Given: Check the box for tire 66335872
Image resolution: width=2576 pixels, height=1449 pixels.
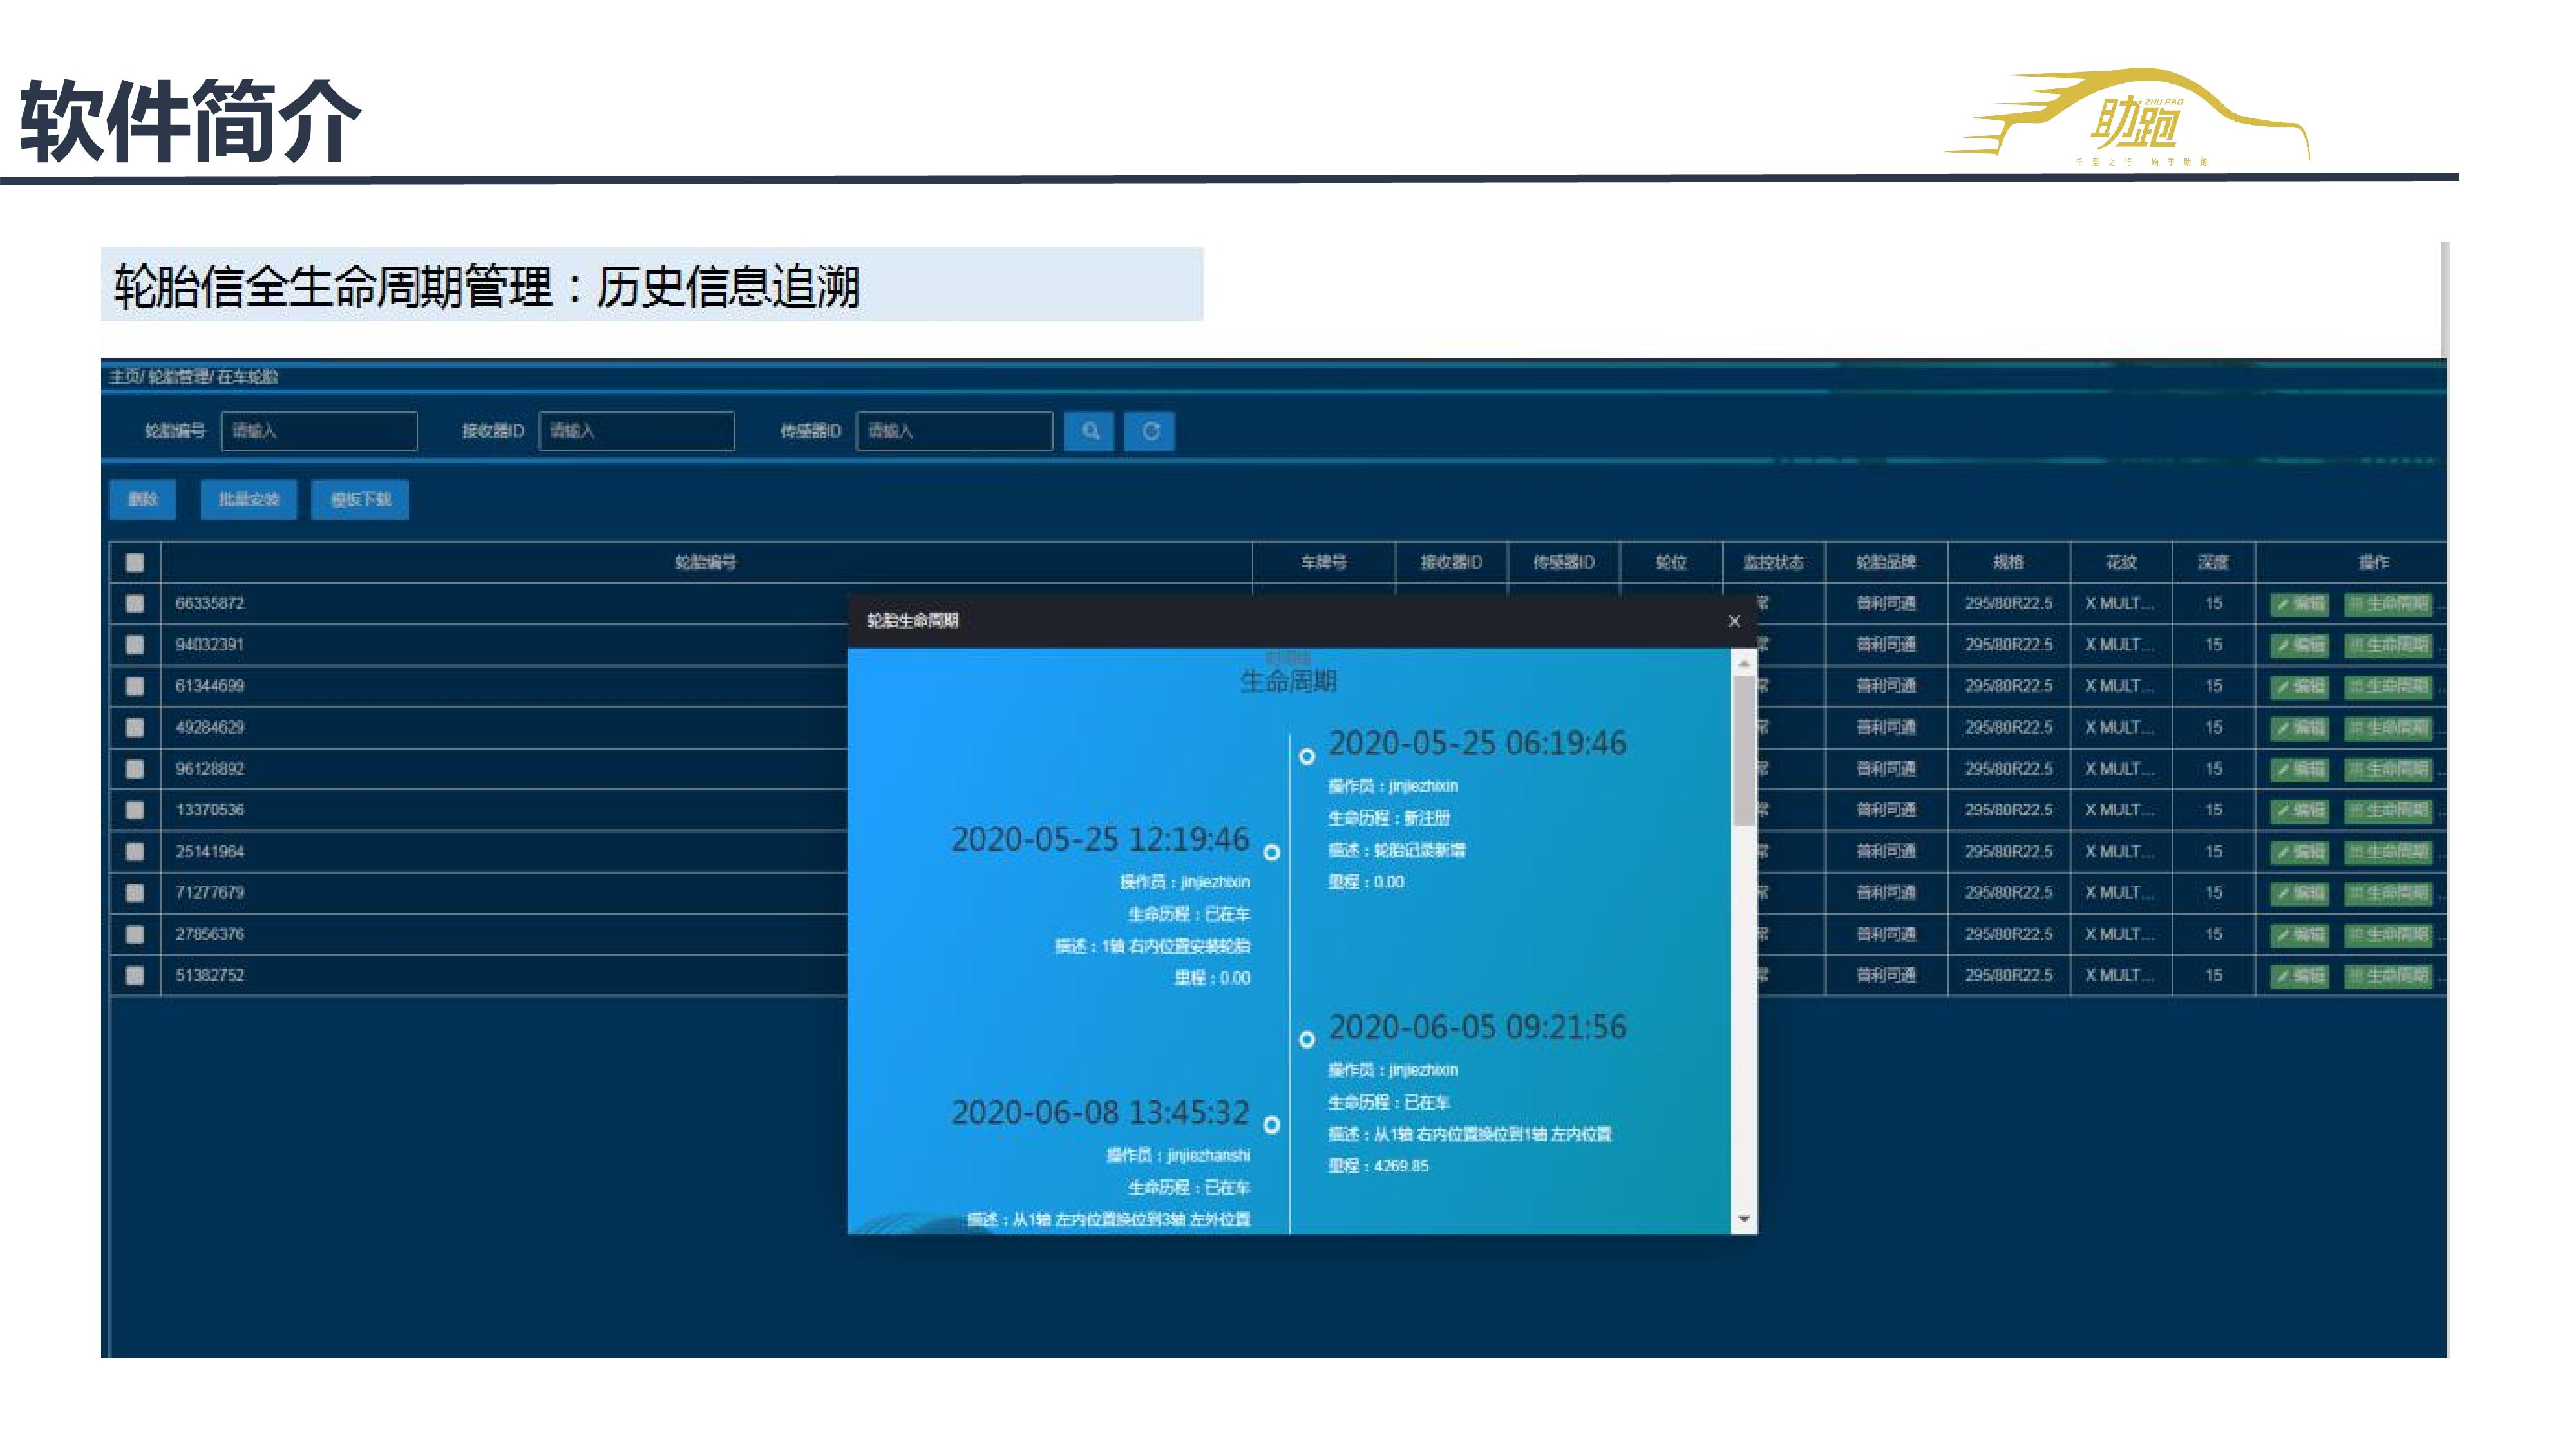Looking at the screenshot, I should 135,604.
